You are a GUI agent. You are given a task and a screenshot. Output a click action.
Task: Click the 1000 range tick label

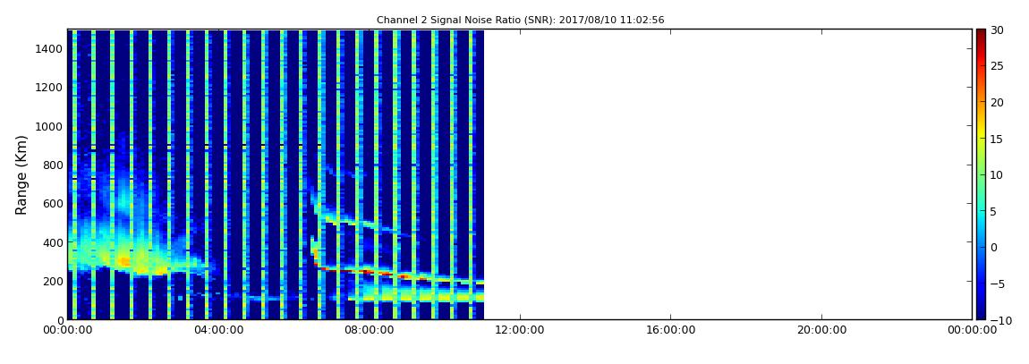(x=50, y=126)
